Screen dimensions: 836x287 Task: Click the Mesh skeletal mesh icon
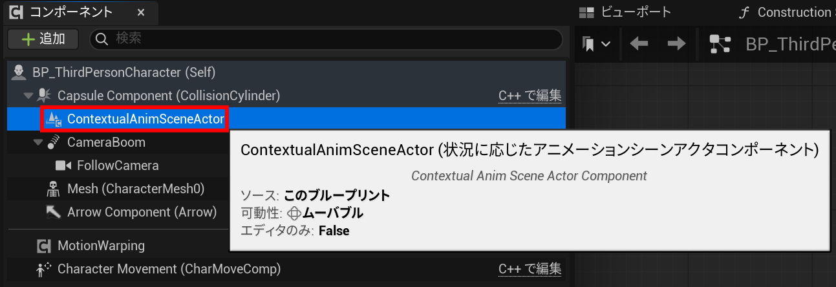tap(54, 189)
